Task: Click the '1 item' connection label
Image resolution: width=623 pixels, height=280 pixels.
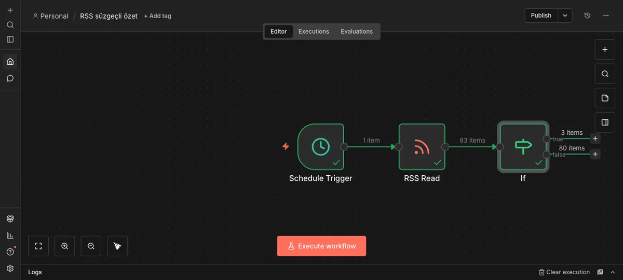Action: click(371, 141)
